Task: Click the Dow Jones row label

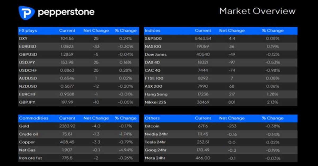Action: (156, 54)
